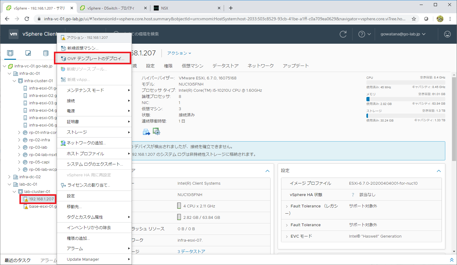The image size is (457, 265).
Task: Open a new browser tab
Action: pos(231,8)
